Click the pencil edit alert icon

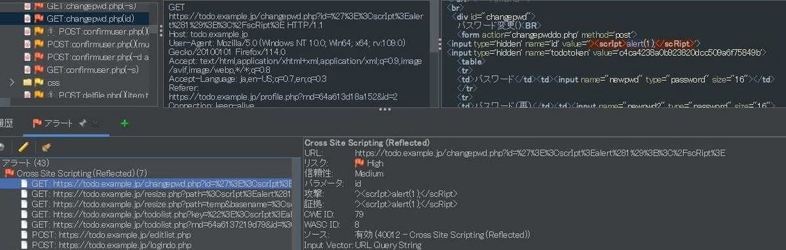click(x=24, y=147)
